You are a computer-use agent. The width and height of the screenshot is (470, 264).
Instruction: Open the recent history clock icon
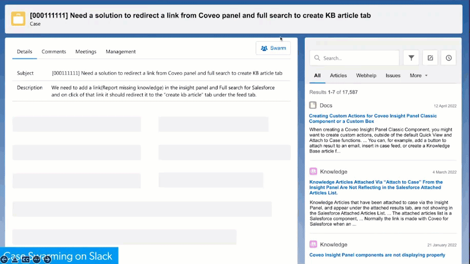click(x=448, y=58)
